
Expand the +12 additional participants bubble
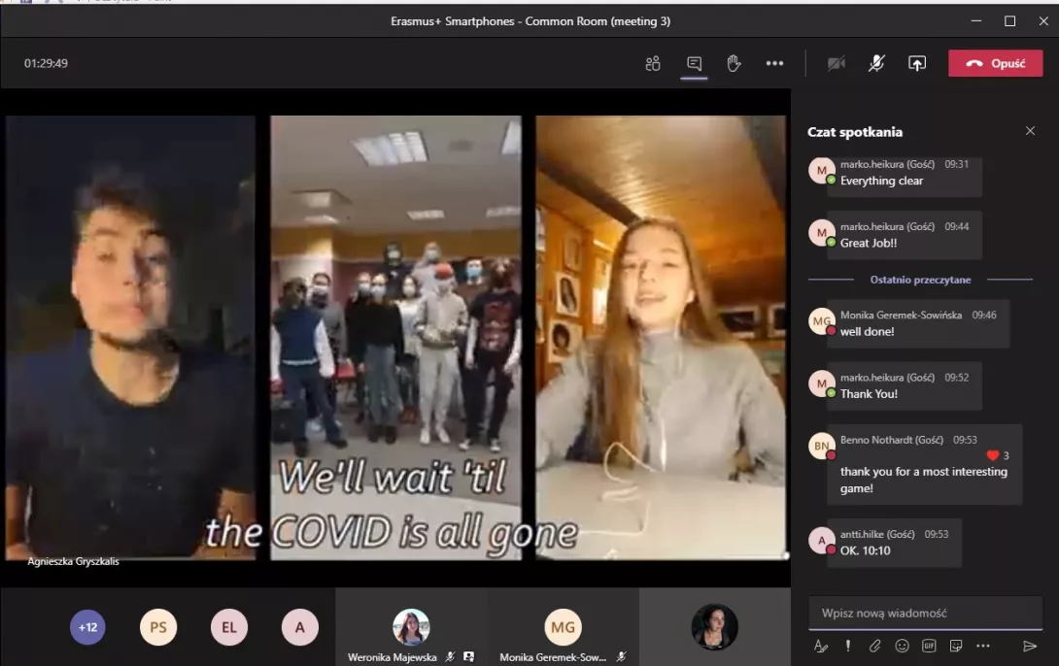(x=87, y=627)
